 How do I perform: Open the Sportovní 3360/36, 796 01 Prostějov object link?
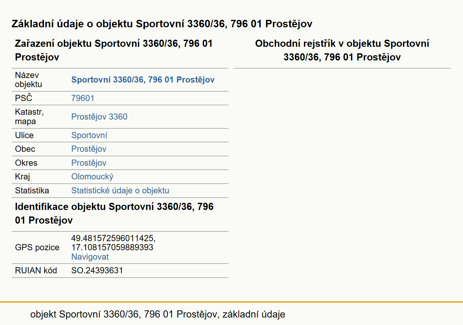point(143,80)
